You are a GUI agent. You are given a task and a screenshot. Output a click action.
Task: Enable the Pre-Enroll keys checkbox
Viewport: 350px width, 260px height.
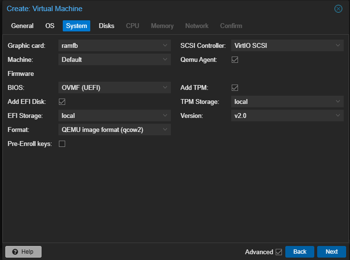coord(62,144)
